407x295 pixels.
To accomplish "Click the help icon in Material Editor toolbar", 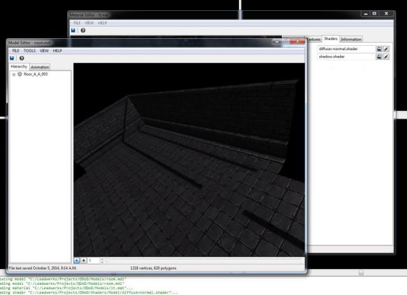I will coord(83,31).
